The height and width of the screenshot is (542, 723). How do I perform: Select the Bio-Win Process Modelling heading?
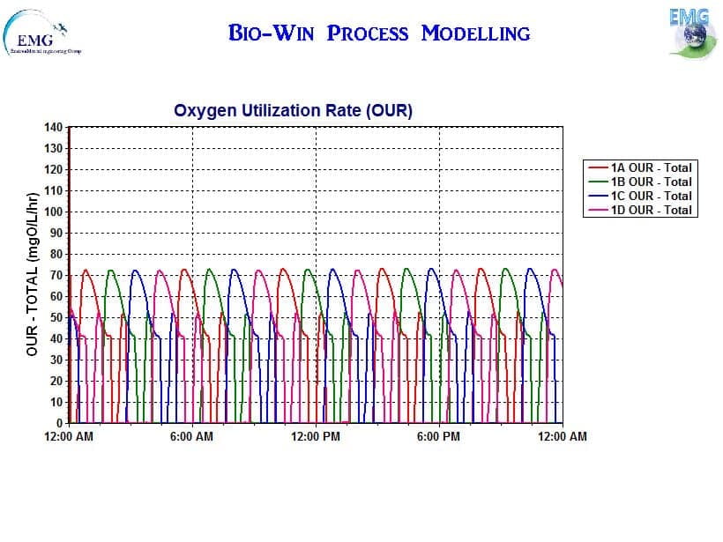(x=379, y=33)
